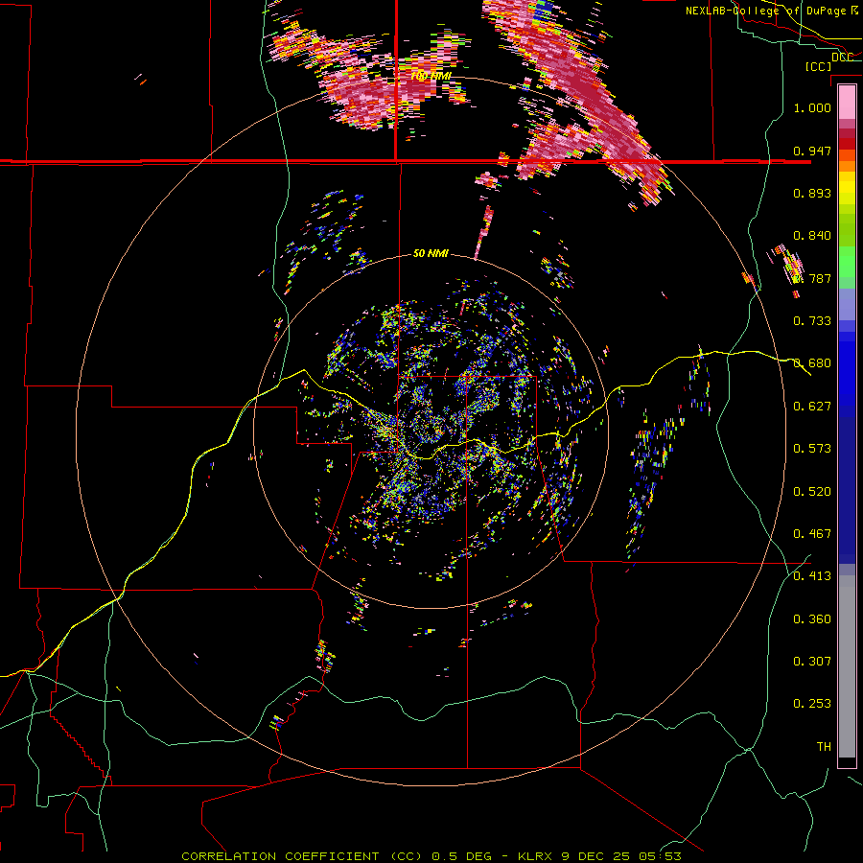Viewport: 863px width, 863px height.
Task: Click the 0.5 DEG elevation text
Action: [461, 856]
